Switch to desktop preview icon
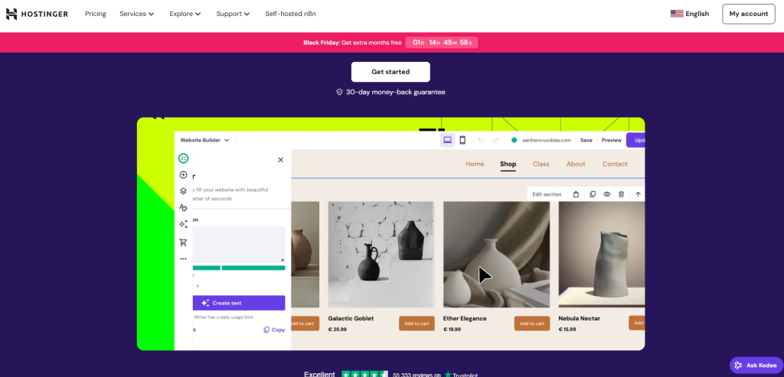This screenshot has height=377, width=784. [x=447, y=140]
